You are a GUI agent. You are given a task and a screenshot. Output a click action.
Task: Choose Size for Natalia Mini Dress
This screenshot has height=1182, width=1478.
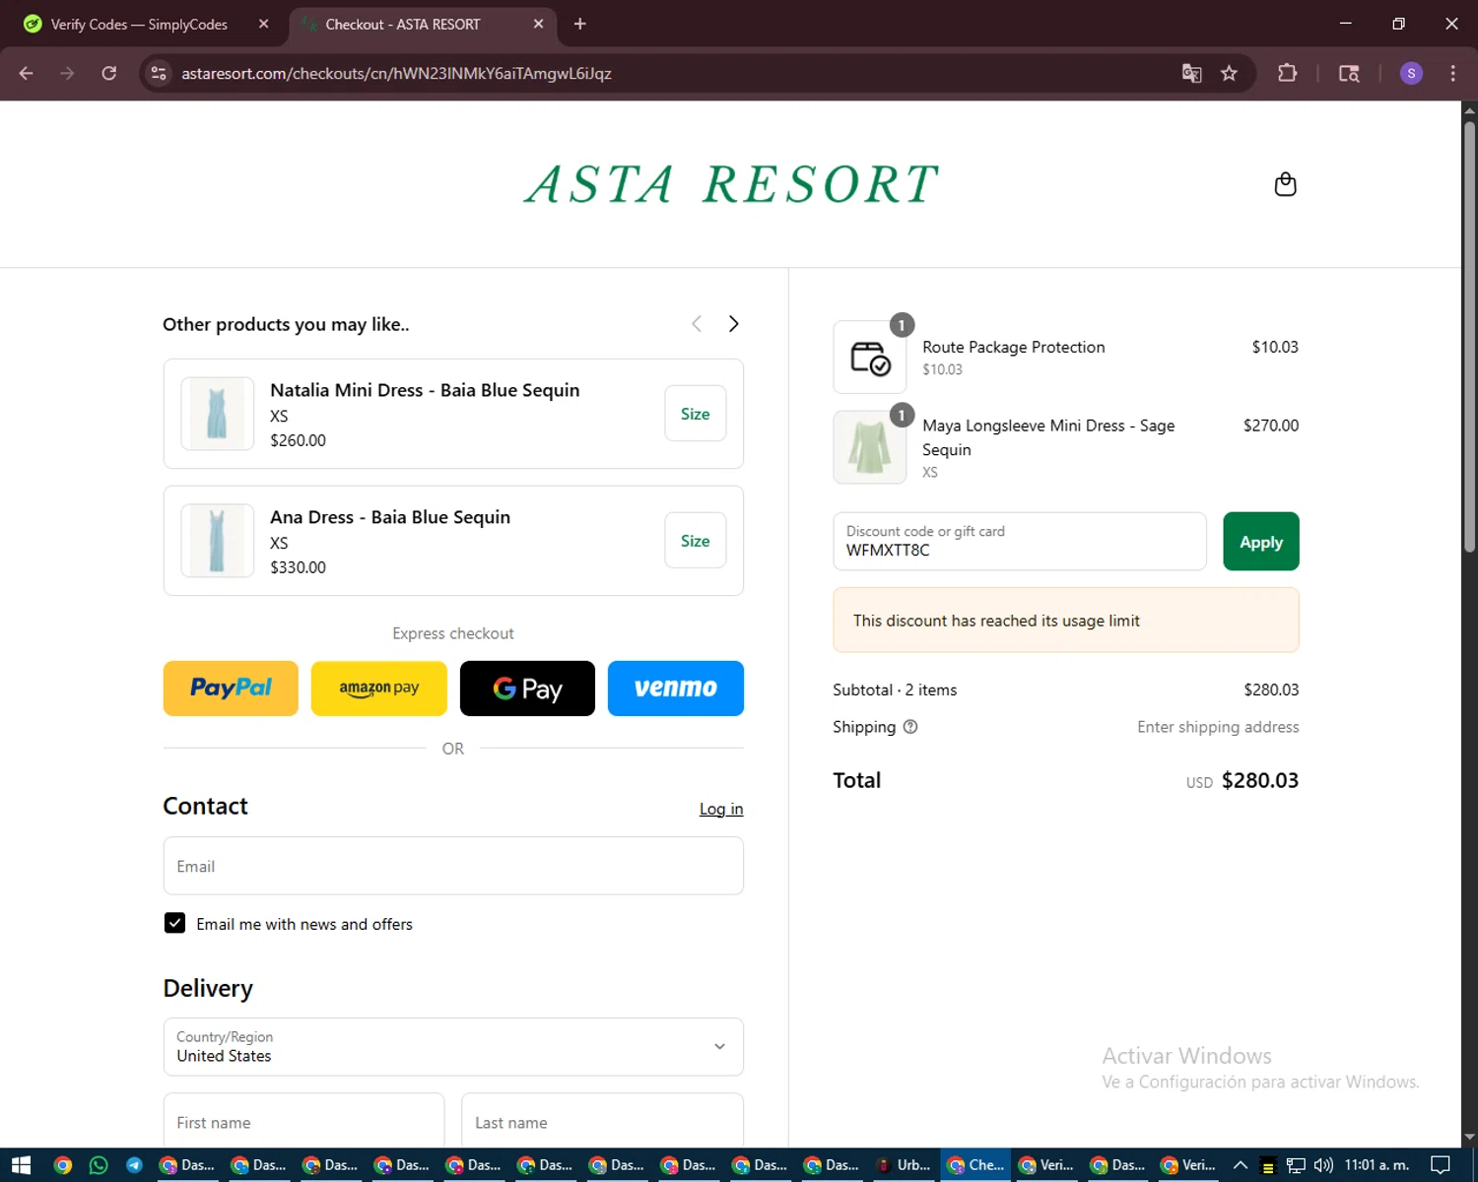point(696,414)
